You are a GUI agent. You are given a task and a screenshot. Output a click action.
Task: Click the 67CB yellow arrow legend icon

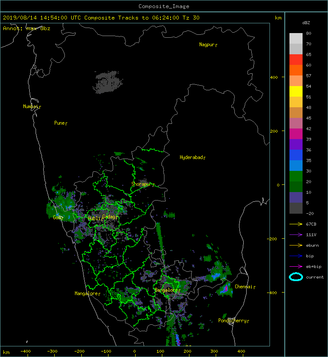[x=296, y=224]
